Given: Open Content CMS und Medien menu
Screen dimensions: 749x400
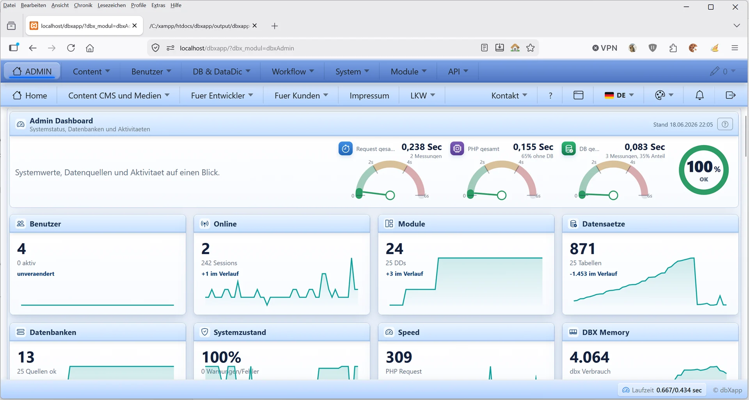Looking at the screenshot, I should (119, 96).
